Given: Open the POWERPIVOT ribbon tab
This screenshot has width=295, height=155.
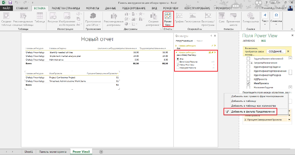Looking at the screenshot, I should tap(224, 8).
